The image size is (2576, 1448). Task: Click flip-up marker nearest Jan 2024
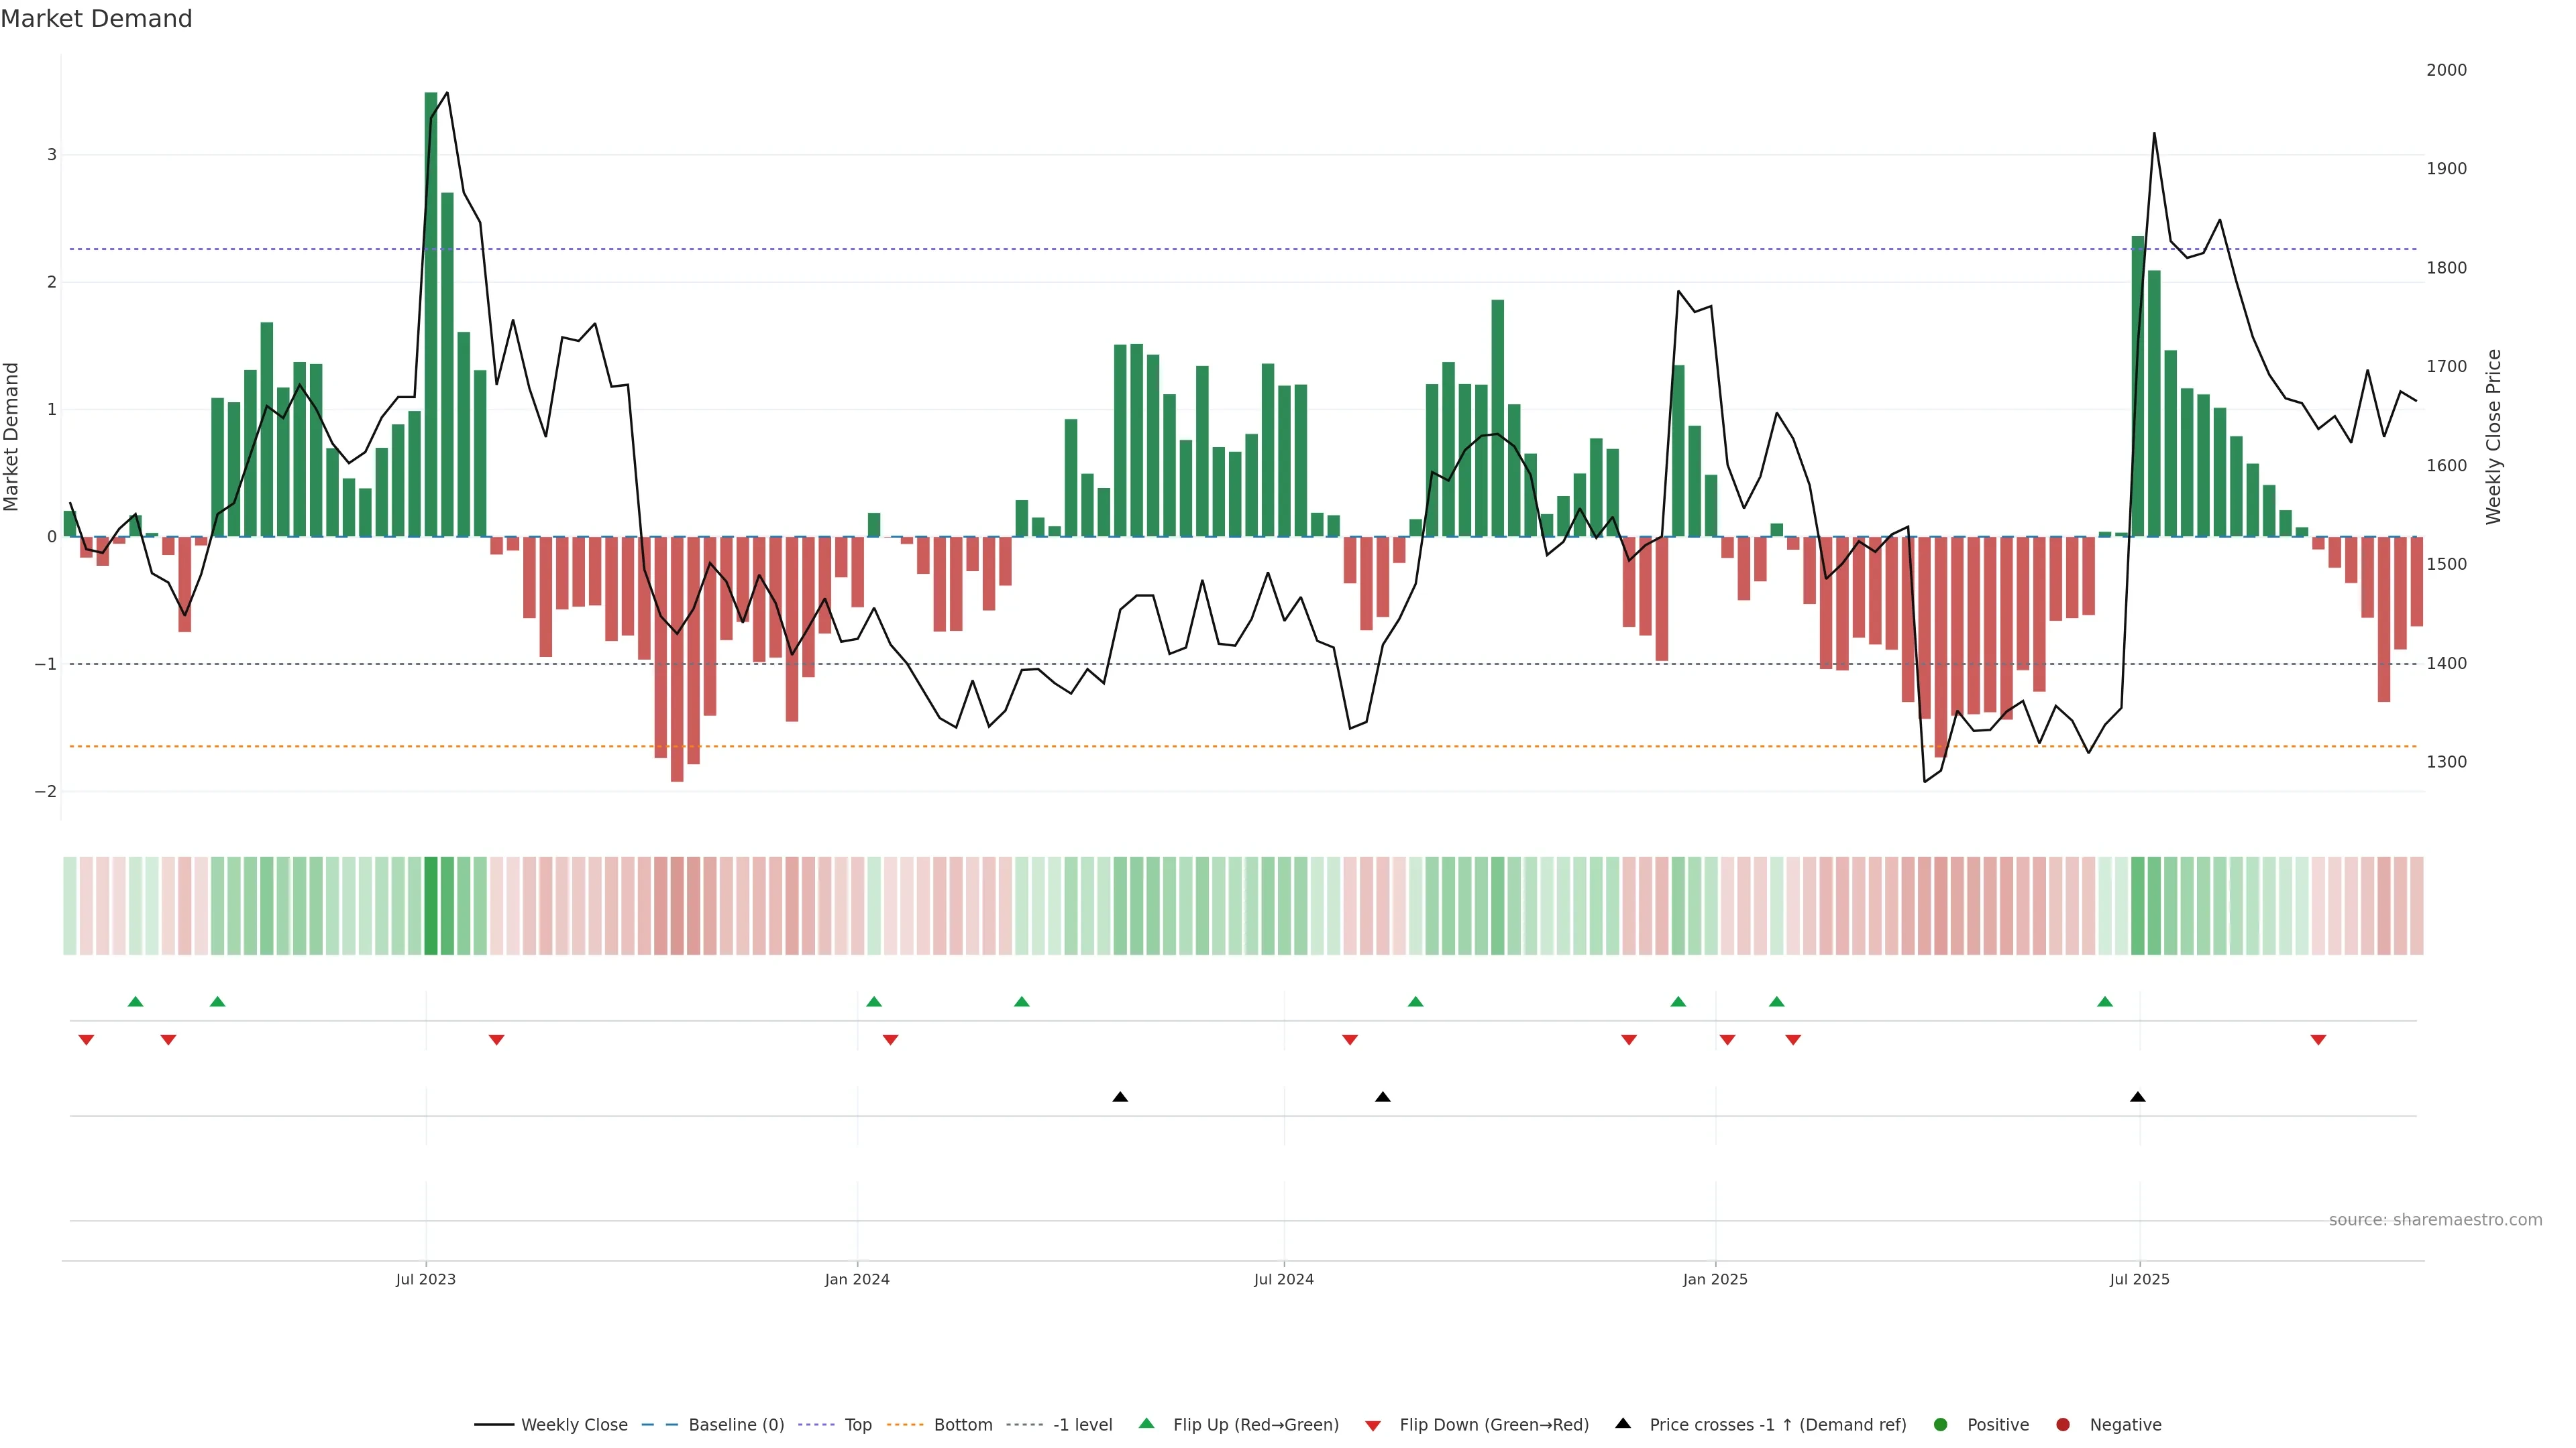tap(874, 1002)
